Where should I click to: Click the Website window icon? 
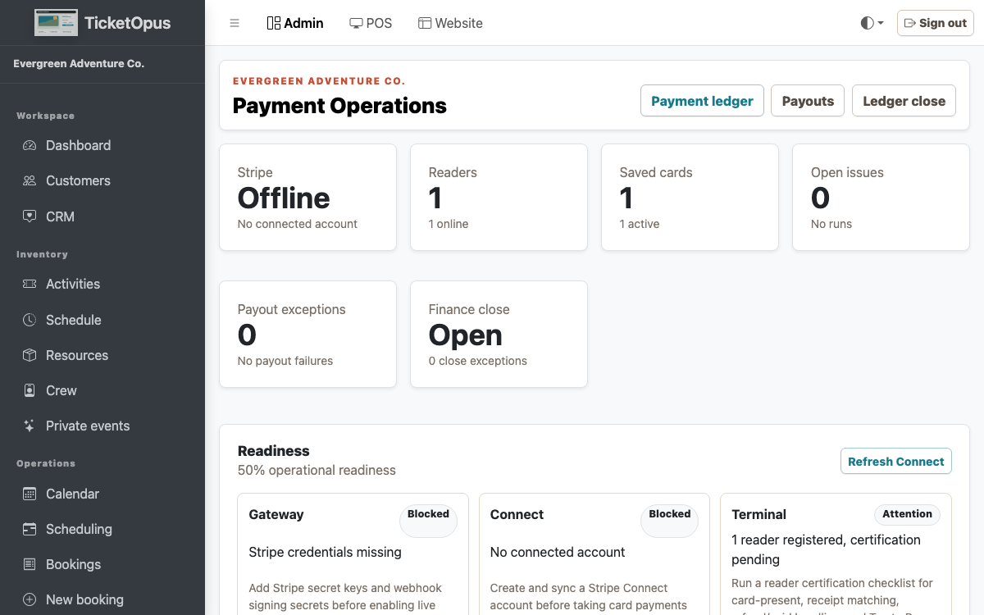point(425,23)
